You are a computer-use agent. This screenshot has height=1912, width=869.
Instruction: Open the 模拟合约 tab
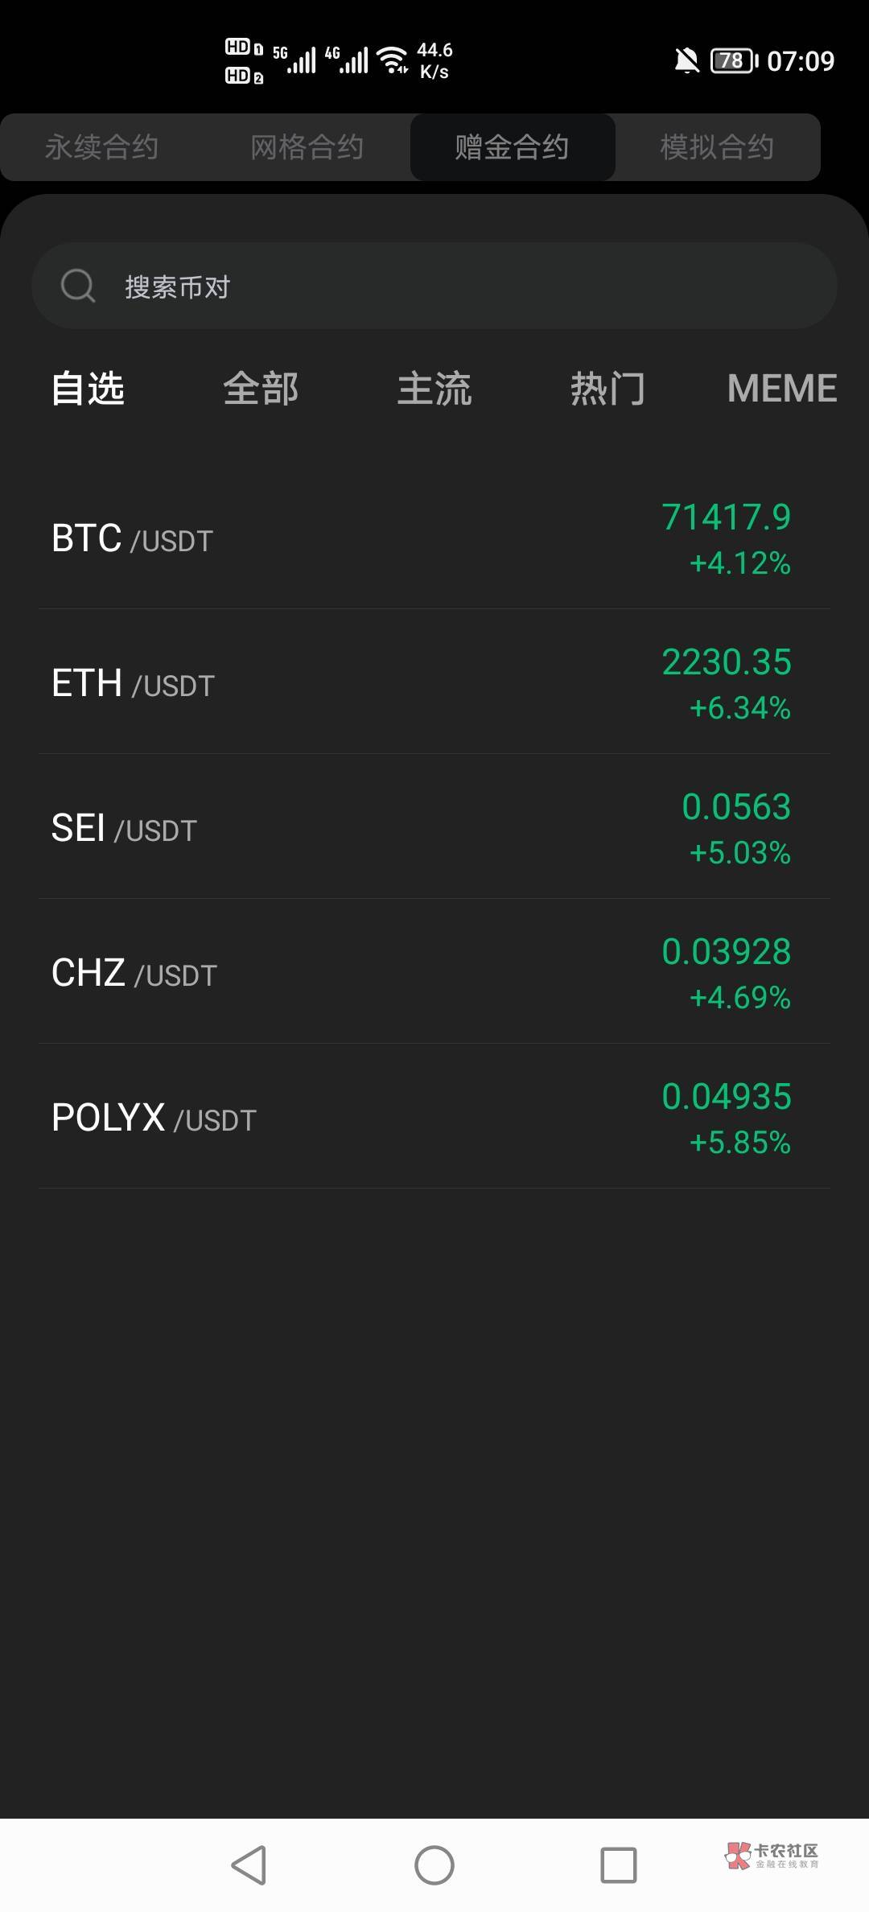pos(717,147)
